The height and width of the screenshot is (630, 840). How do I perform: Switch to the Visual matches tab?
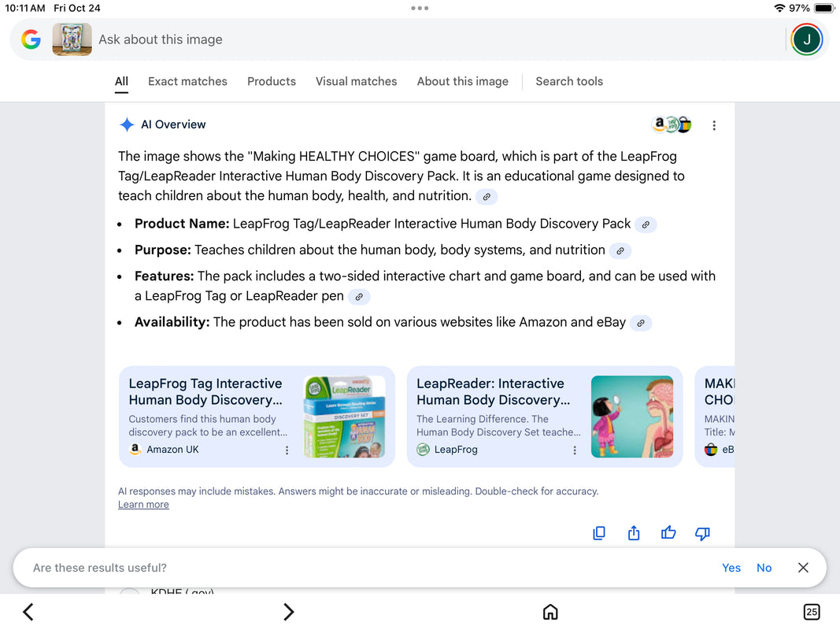(x=356, y=81)
